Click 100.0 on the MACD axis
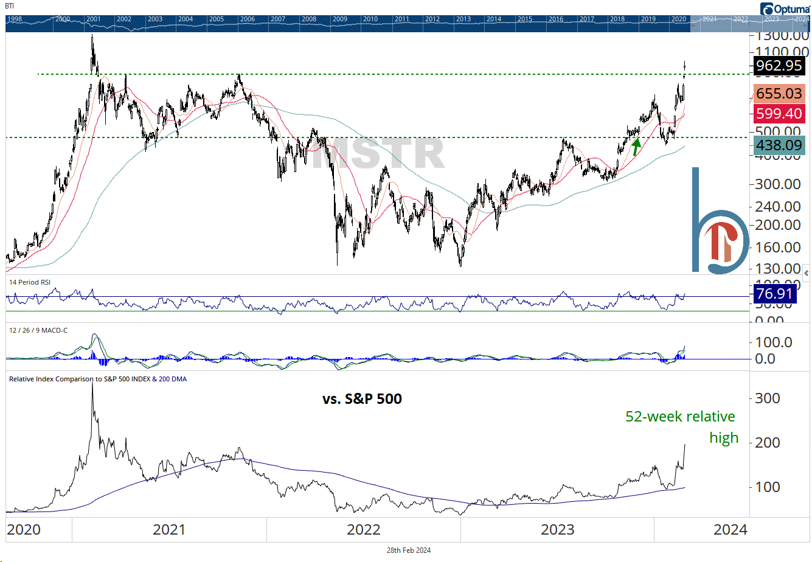The image size is (812, 562). tap(774, 342)
